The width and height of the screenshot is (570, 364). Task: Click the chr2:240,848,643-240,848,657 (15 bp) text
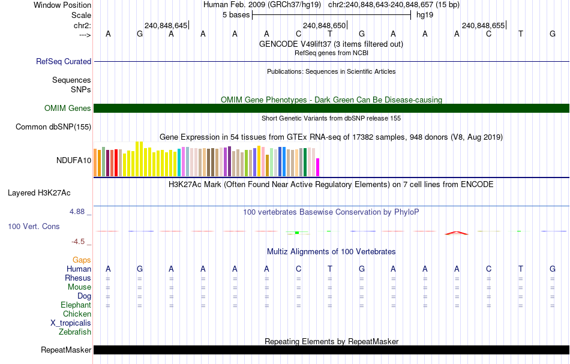pyautogui.click(x=394, y=5)
